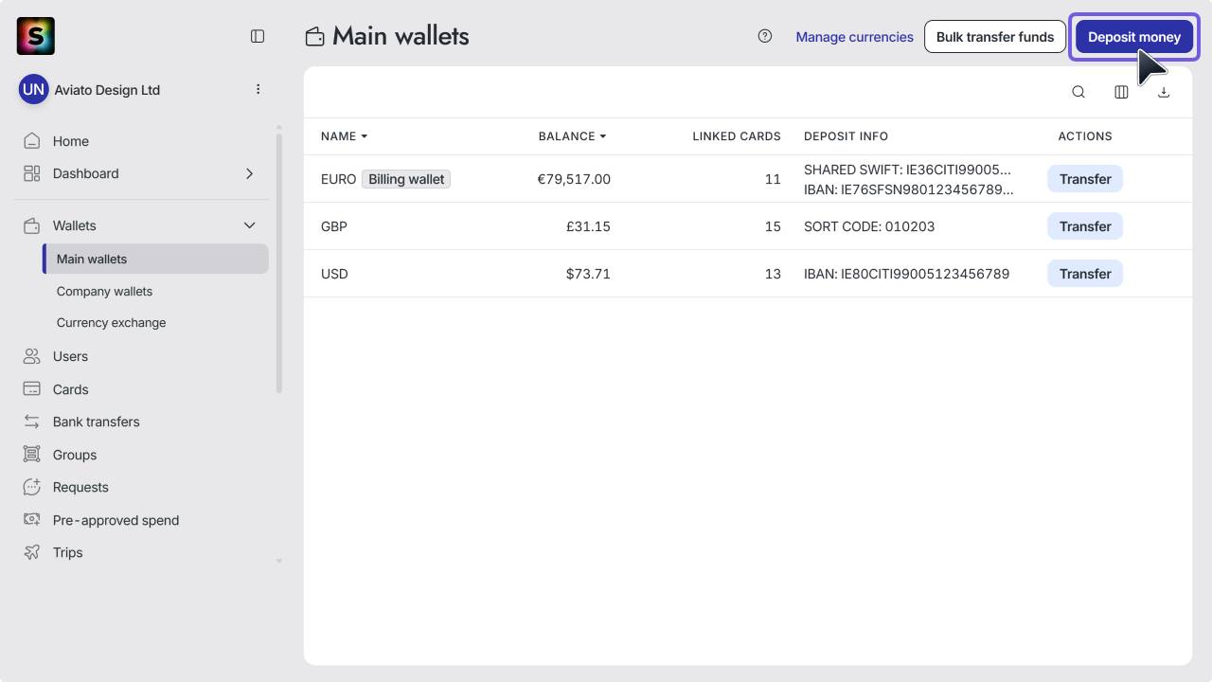Open Currency exchange page
The width and height of the screenshot is (1212, 682).
click(111, 323)
